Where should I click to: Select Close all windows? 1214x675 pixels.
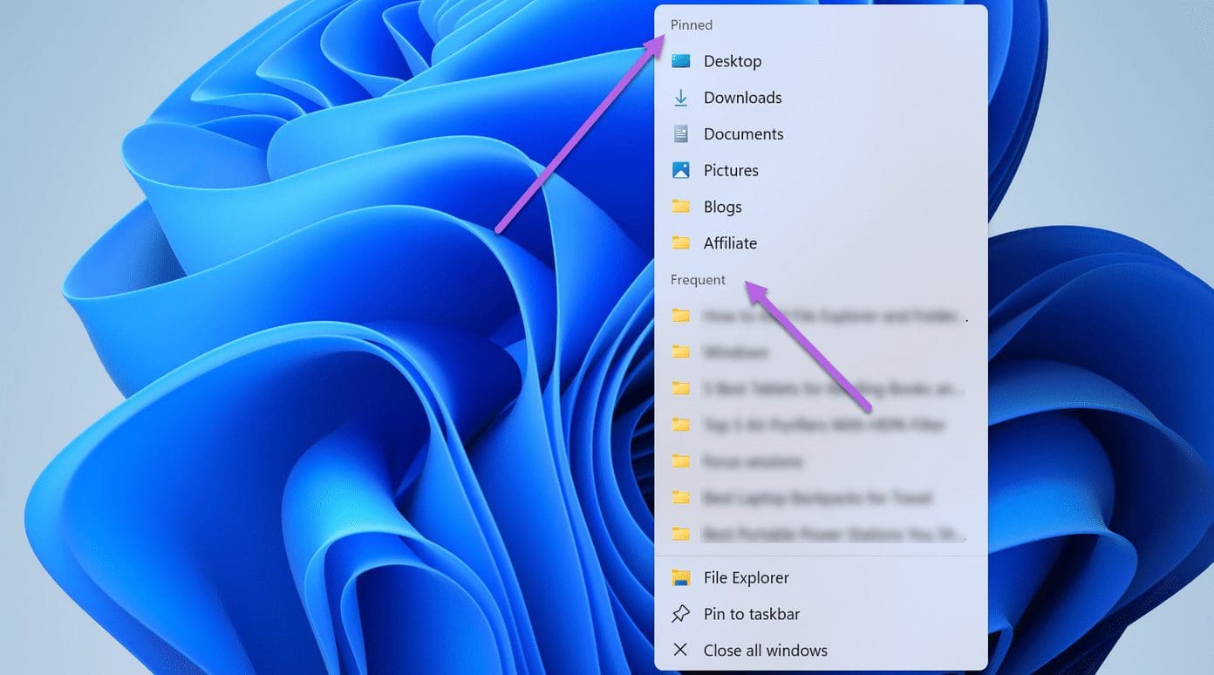[765, 650]
